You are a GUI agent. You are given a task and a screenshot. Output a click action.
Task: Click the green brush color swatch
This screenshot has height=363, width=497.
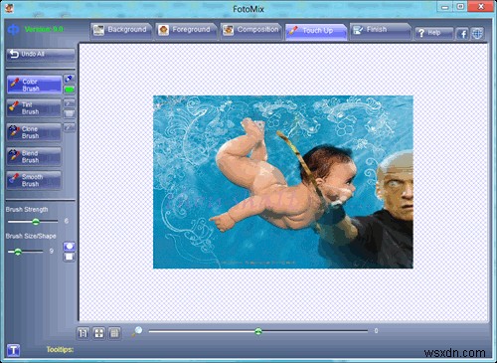click(x=70, y=90)
